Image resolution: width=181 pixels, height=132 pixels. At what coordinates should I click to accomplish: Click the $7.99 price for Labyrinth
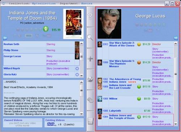[147, 111]
